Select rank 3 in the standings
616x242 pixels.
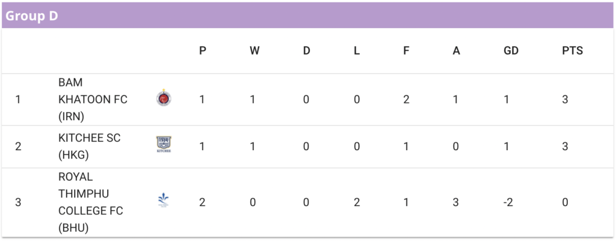coord(18,202)
